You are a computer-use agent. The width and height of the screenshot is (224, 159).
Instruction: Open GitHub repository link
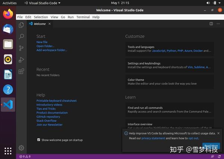click(x=48, y=117)
